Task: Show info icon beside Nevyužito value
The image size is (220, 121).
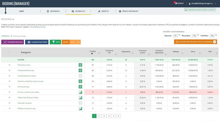Action: tap(198, 35)
